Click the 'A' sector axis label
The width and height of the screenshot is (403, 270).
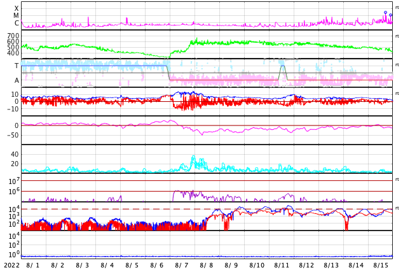coord(17,81)
